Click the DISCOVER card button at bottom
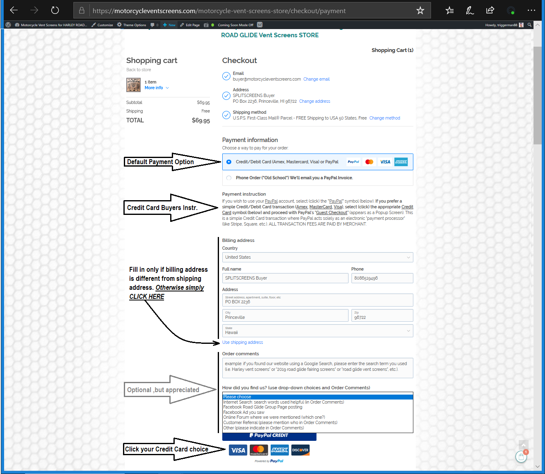 coord(301,450)
